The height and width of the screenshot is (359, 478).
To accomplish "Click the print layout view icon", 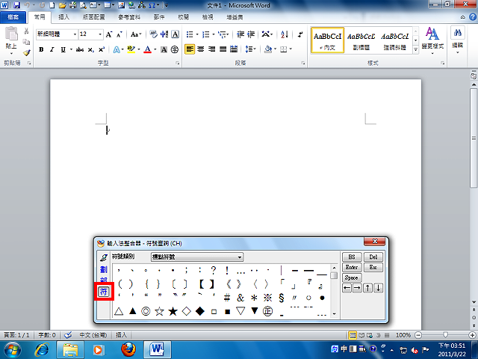I will coord(353,335).
